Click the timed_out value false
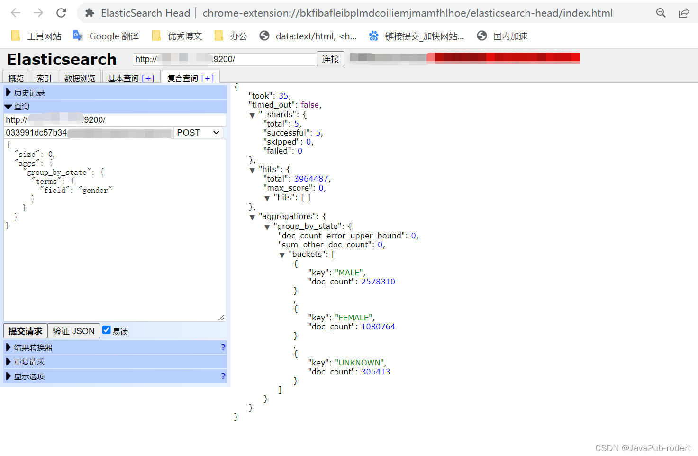The image size is (698, 456). coord(310,105)
